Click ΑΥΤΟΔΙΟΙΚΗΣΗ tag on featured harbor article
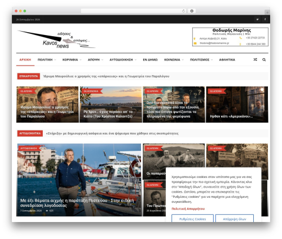 pyautogui.click(x=29, y=149)
